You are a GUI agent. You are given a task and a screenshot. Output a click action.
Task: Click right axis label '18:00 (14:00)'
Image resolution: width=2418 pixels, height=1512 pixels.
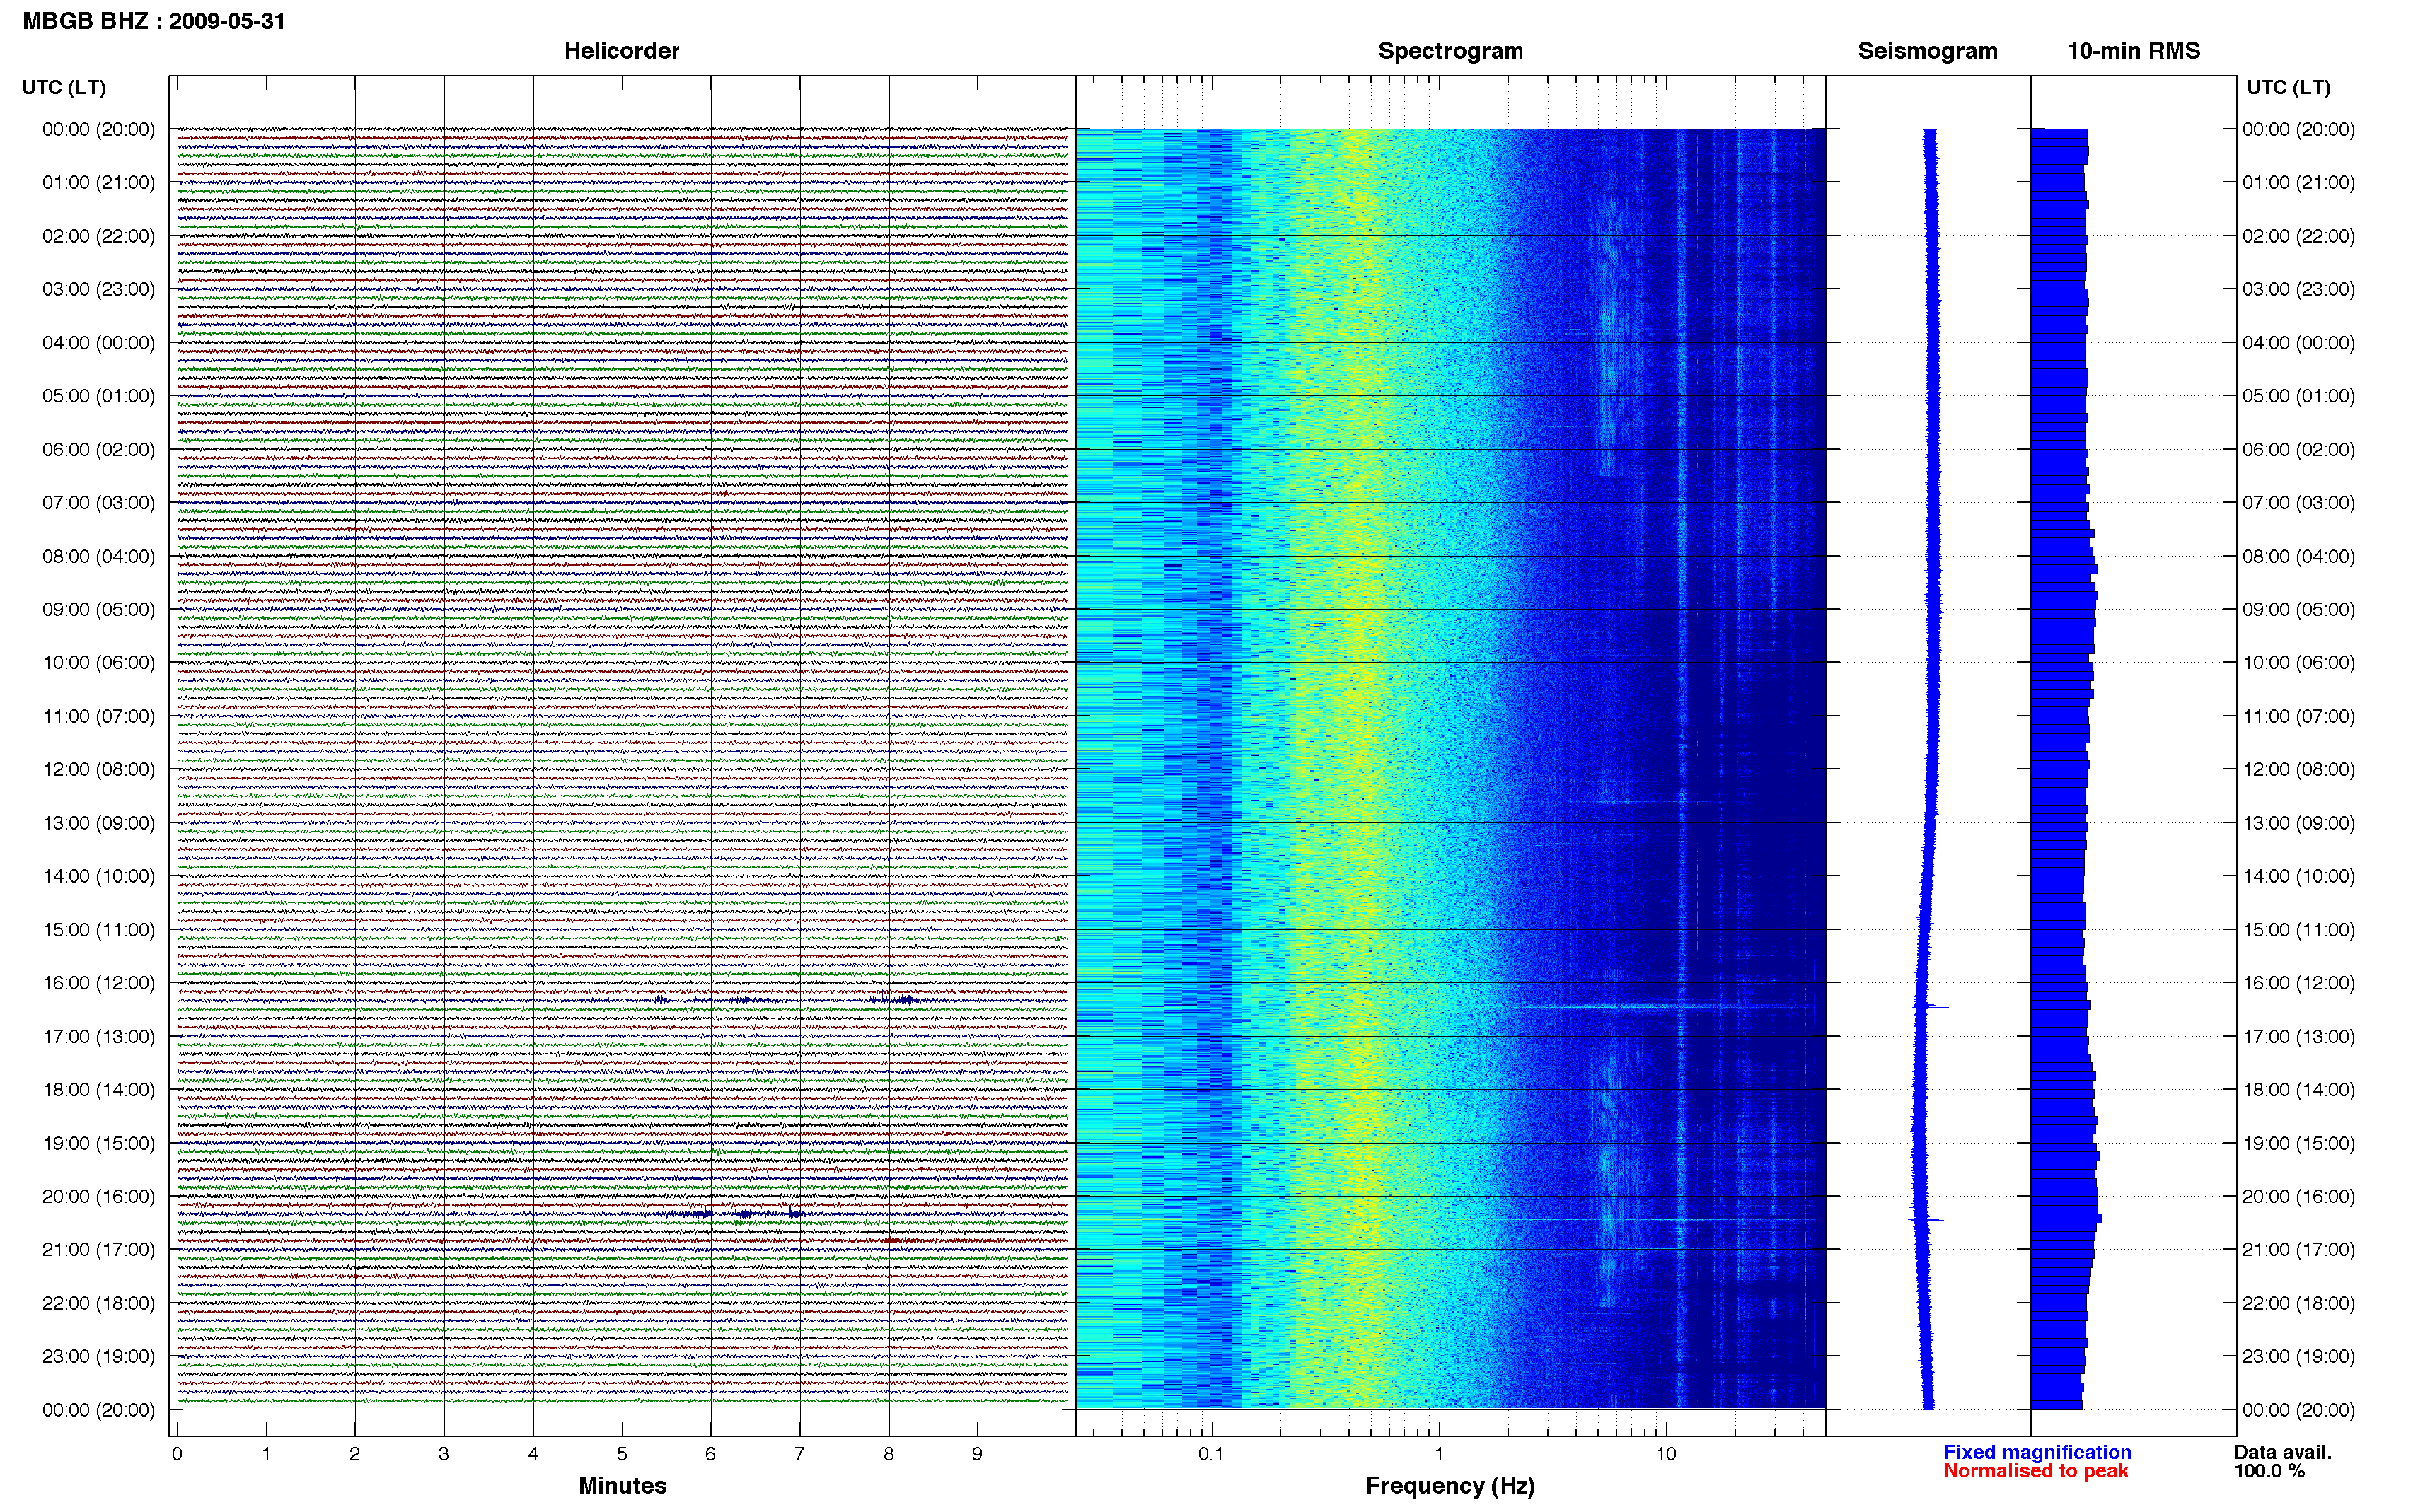pos(2298,1089)
